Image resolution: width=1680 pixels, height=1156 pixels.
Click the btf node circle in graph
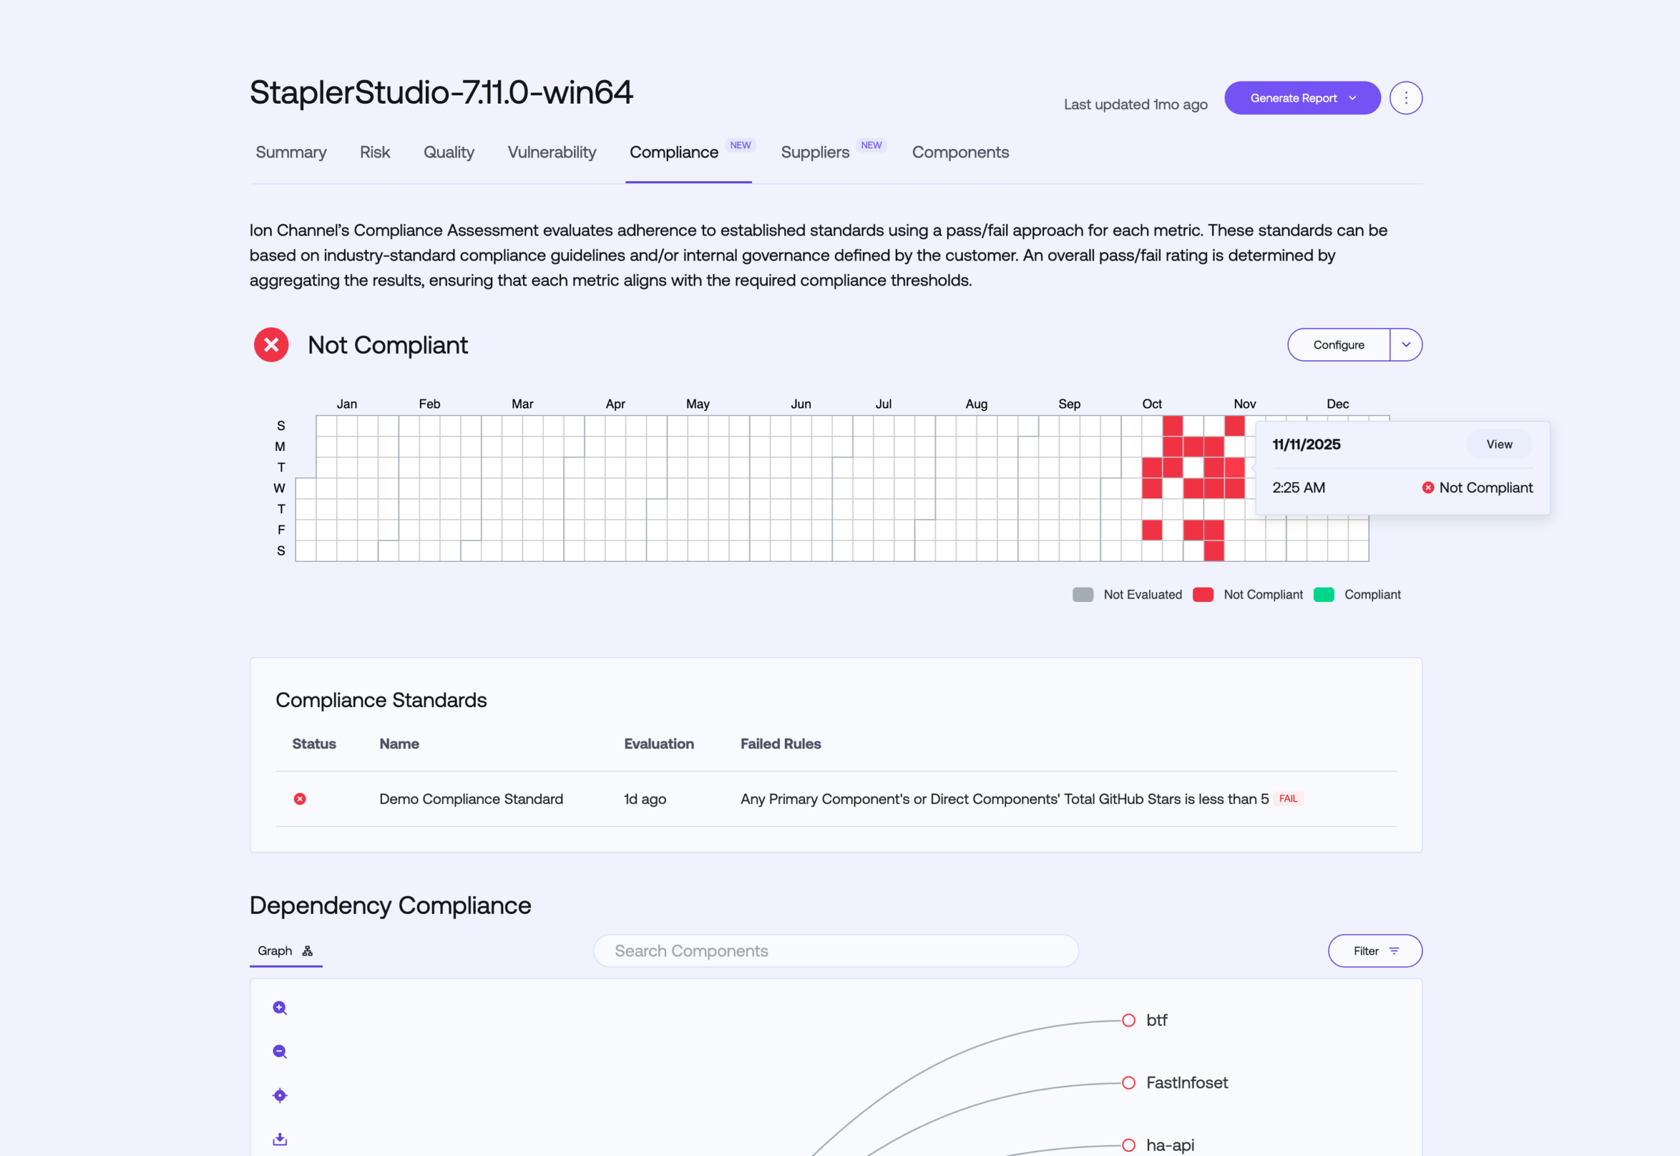click(1128, 1020)
